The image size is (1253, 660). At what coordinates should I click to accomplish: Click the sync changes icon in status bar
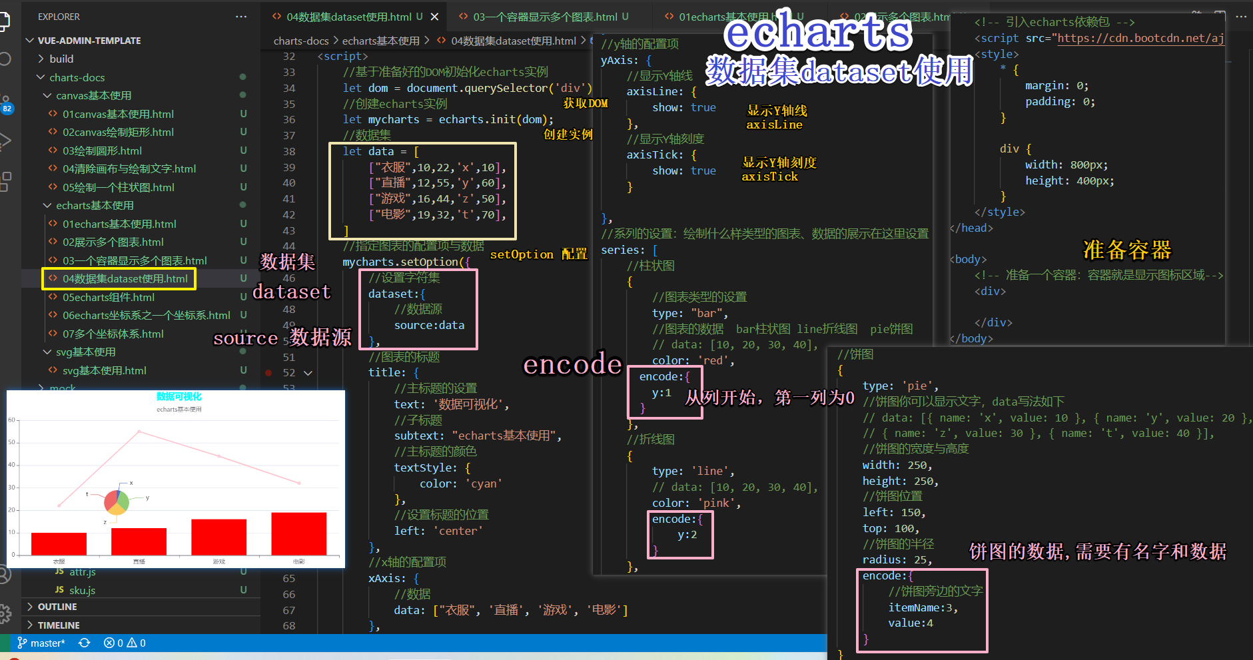click(x=85, y=643)
